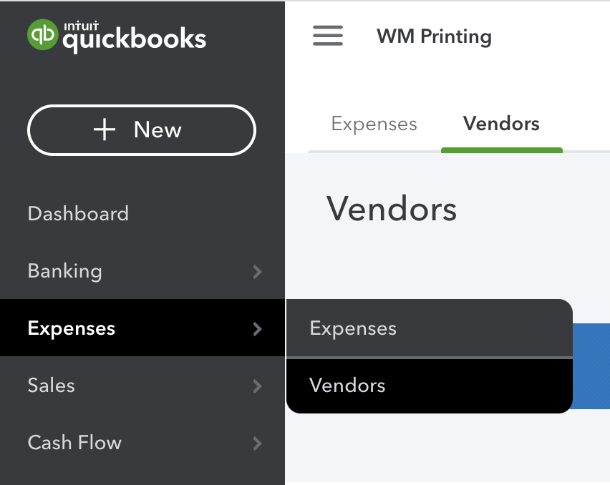Expand the Cash Flow chevron
The height and width of the screenshot is (485, 610).
coord(257,443)
